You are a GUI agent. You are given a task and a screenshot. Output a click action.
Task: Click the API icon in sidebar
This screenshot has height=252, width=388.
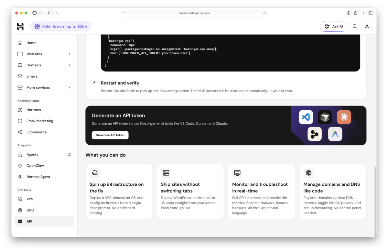click(x=20, y=221)
